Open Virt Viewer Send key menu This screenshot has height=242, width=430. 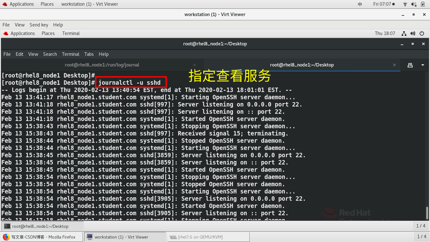coord(39,25)
